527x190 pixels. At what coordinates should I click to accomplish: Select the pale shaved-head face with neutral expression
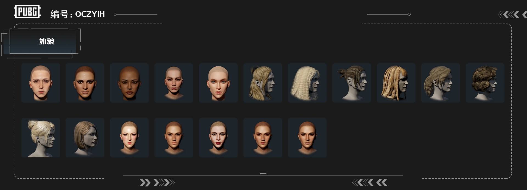tap(41, 83)
